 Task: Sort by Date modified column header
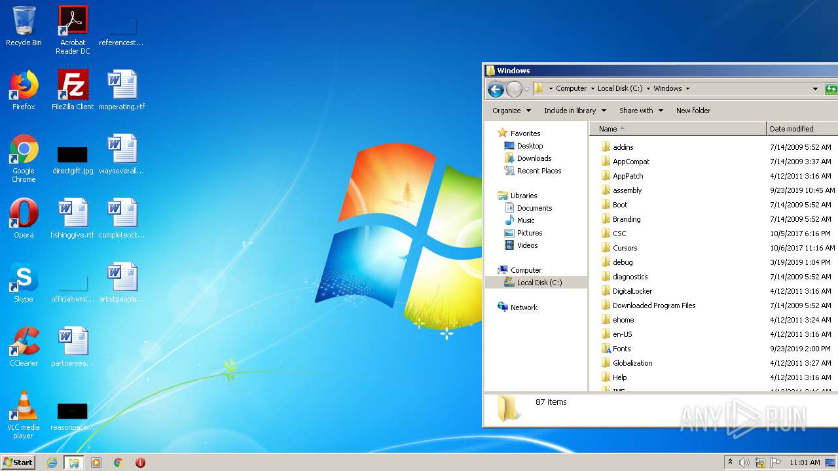(802, 129)
